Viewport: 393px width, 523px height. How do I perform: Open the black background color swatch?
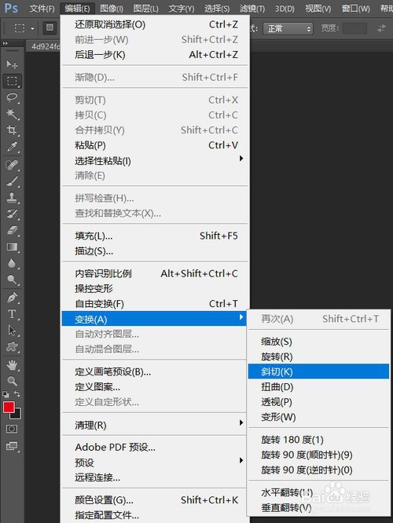click(x=17, y=414)
